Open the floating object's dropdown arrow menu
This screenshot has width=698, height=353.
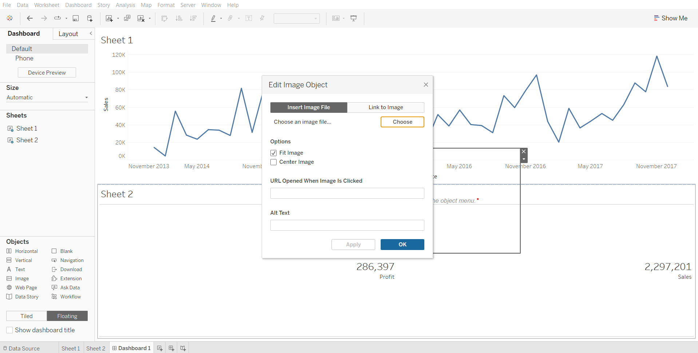524,159
